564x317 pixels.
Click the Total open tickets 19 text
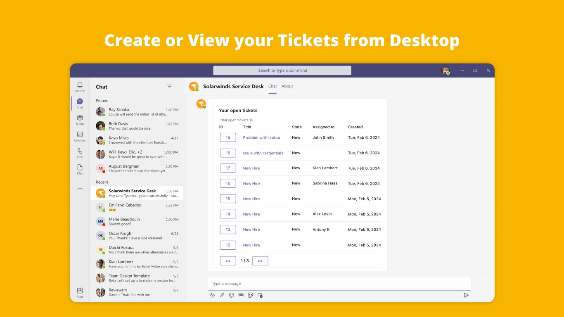pos(236,120)
